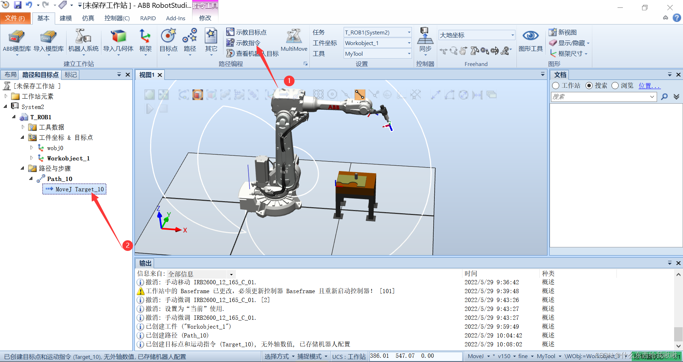Screen dimensions: 683x362
Task: Click the play simulation icon in the viewport
Action: coord(150,109)
